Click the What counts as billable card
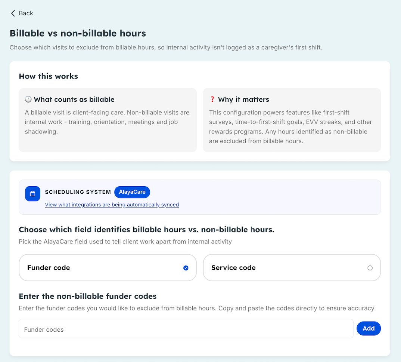This screenshot has height=362, width=401. click(x=108, y=120)
